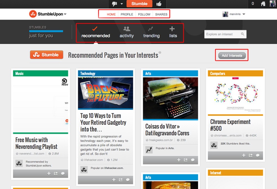The height and width of the screenshot is (189, 277).
Task: Click the marvinrio username
Action: [x=235, y=14]
